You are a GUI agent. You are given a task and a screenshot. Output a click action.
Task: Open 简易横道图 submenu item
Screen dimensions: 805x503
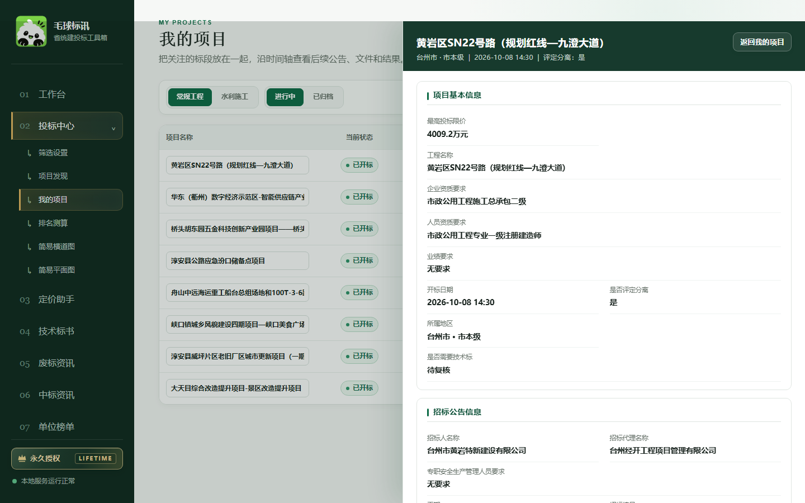pyautogui.click(x=71, y=246)
